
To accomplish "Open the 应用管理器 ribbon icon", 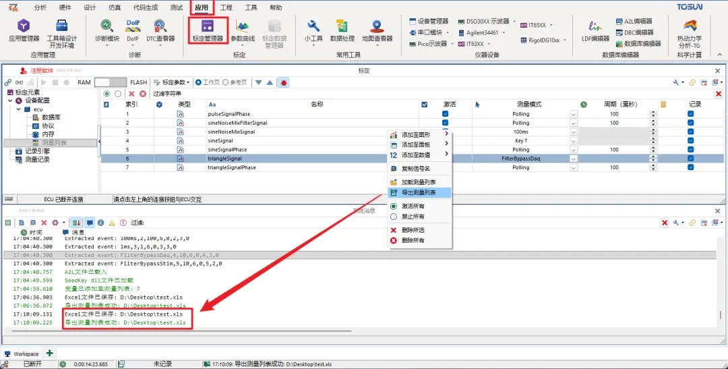I will tap(24, 30).
